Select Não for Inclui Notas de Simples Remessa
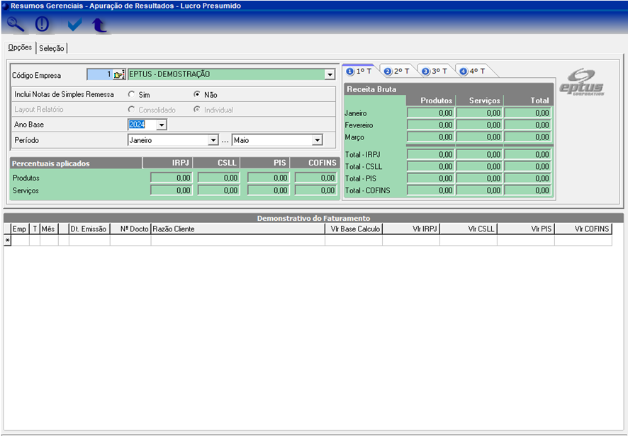Screen dimensions: 628x436 point(197,94)
